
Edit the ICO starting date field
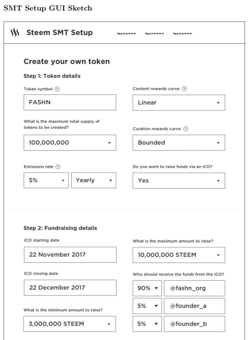click(70, 255)
